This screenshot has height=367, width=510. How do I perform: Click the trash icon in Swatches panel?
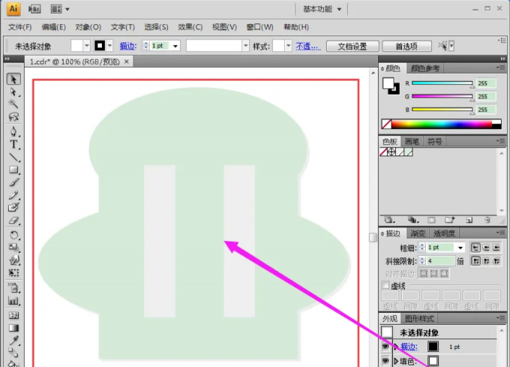click(x=487, y=220)
